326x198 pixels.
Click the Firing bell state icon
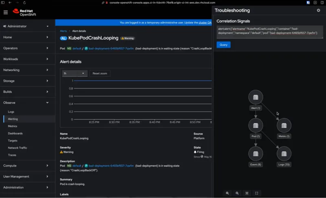click(195, 152)
